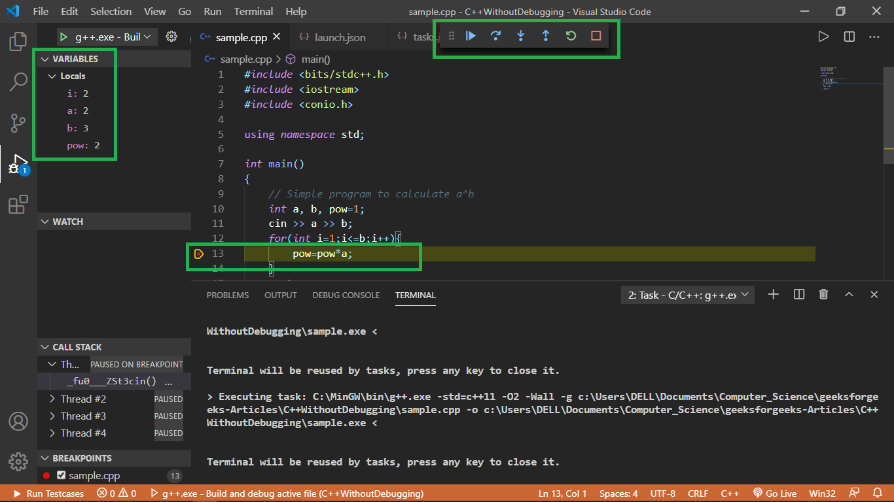Open editor More Actions ellipsis
The width and height of the screenshot is (894, 502).
coord(874,37)
